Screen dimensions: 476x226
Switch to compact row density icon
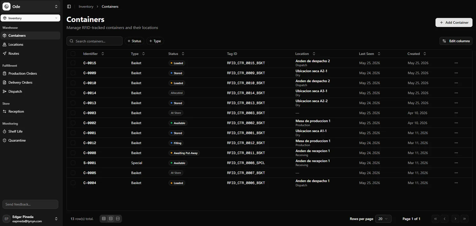104,219
